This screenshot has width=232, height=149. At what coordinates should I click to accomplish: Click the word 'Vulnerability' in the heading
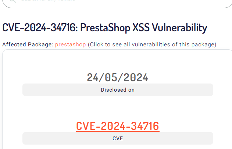pos(179,28)
